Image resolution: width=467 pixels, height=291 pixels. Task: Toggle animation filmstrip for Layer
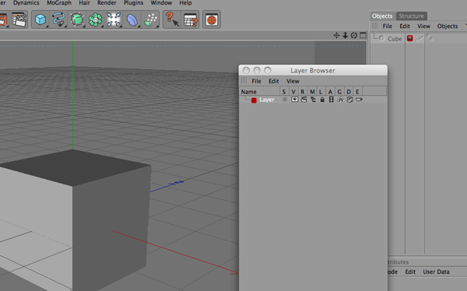[x=331, y=100]
